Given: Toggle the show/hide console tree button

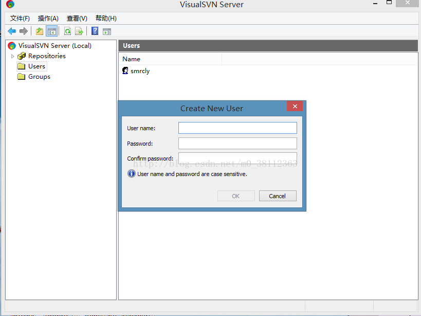Looking at the screenshot, I should 52,31.
